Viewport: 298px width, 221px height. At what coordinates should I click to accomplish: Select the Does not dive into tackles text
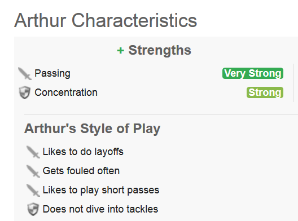(100, 209)
